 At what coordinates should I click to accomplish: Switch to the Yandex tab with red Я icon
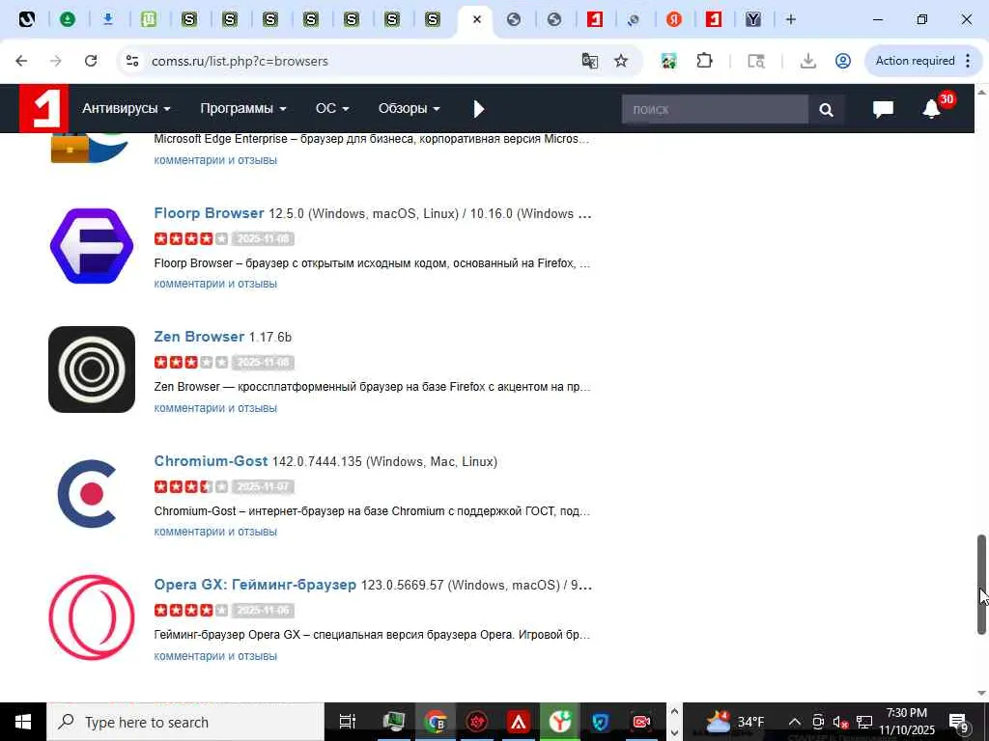click(673, 19)
